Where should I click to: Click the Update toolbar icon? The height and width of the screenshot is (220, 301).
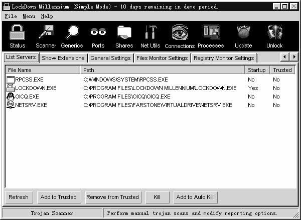243,36
